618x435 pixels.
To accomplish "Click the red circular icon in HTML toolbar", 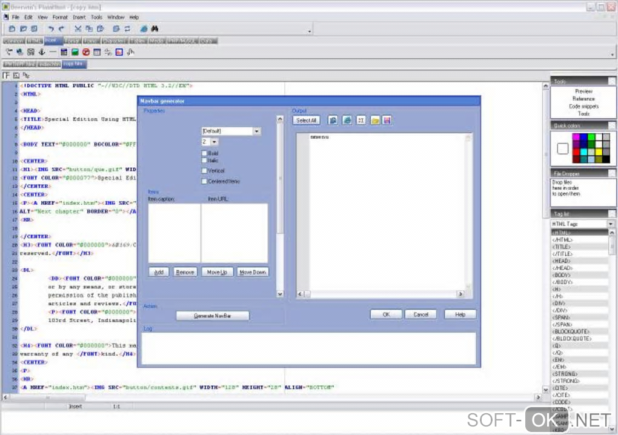I will [86, 52].
